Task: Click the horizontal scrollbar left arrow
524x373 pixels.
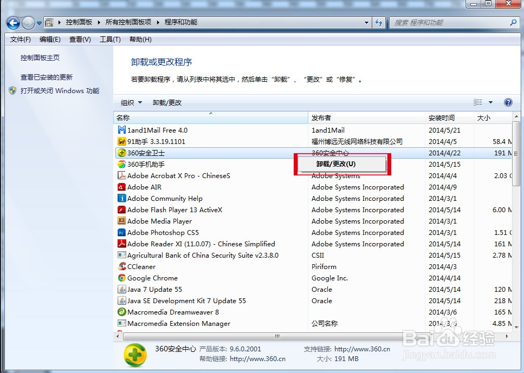Action: tap(118, 336)
